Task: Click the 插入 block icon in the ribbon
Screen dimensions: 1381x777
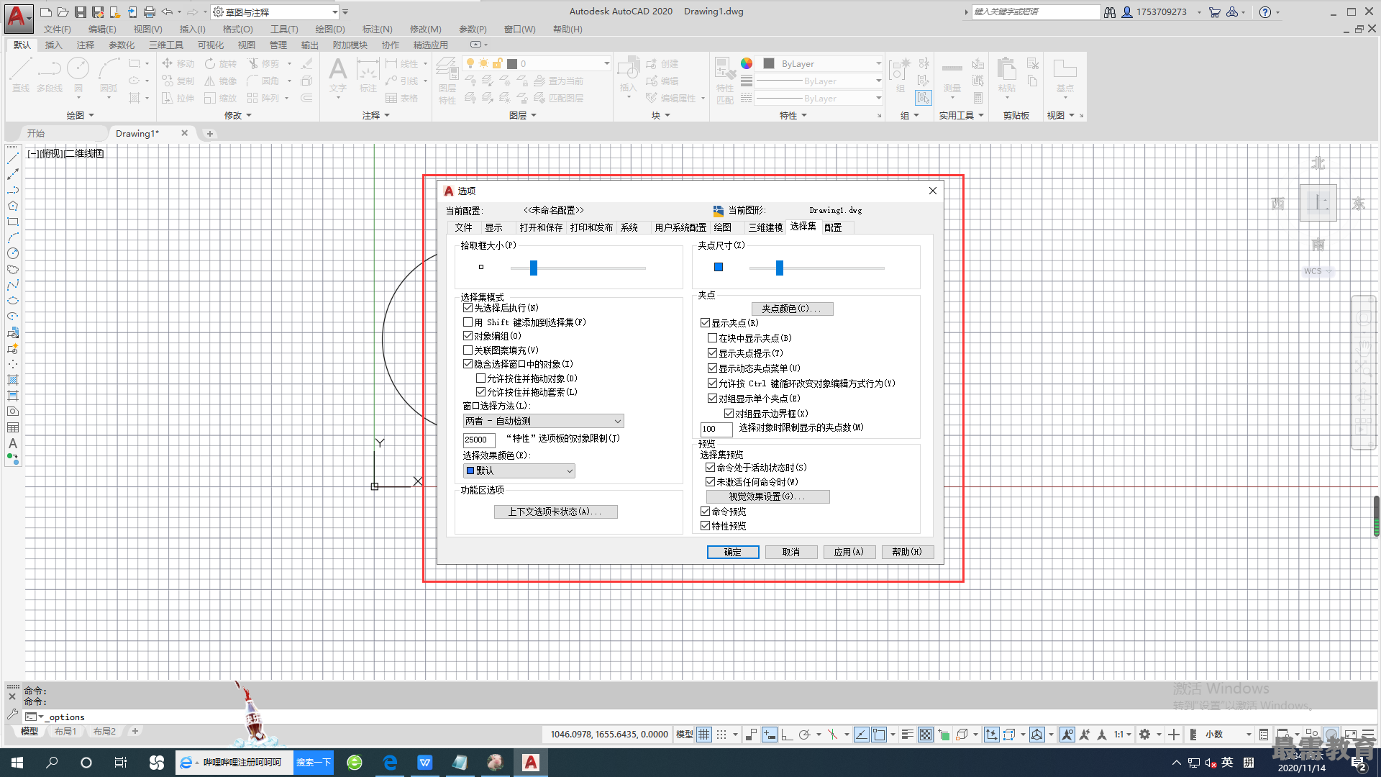Action: [x=628, y=75]
